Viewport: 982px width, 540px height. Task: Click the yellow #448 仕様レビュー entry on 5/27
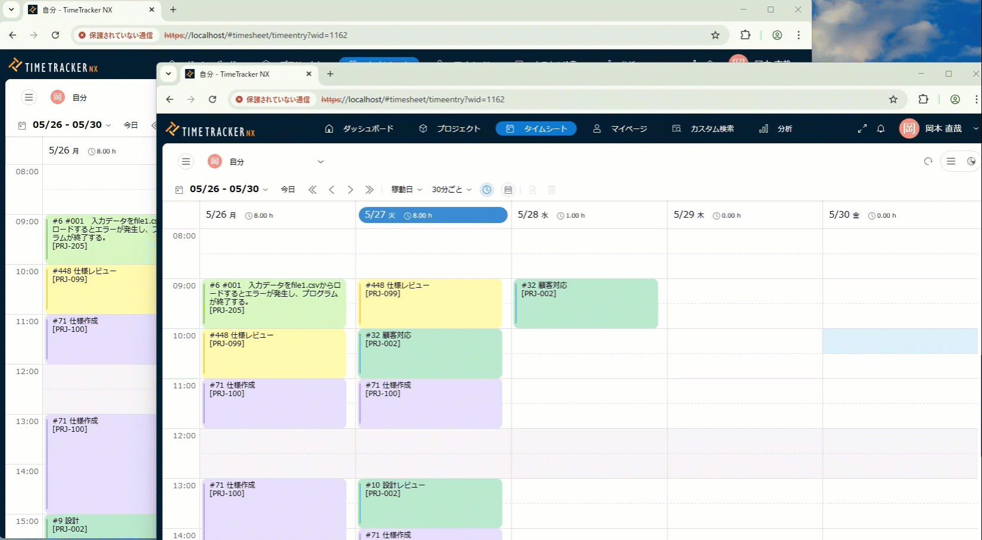click(x=430, y=303)
